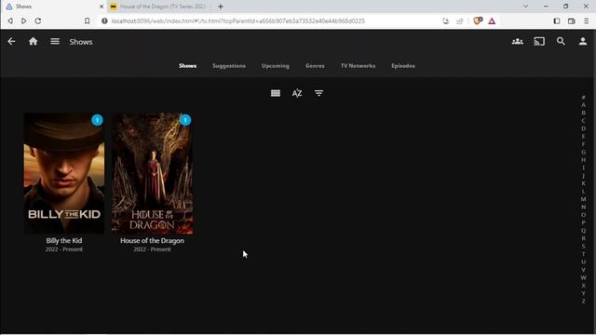Switch to the TV Networks tab
This screenshot has height=335, width=596.
[x=358, y=66]
